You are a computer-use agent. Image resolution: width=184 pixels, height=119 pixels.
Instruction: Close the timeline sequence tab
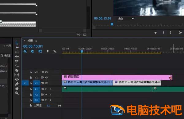click(x=25, y=41)
